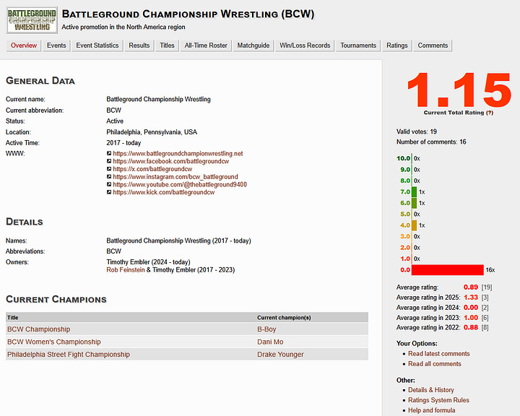Open the Details & History link
This screenshot has width=520, height=416.
(430, 390)
